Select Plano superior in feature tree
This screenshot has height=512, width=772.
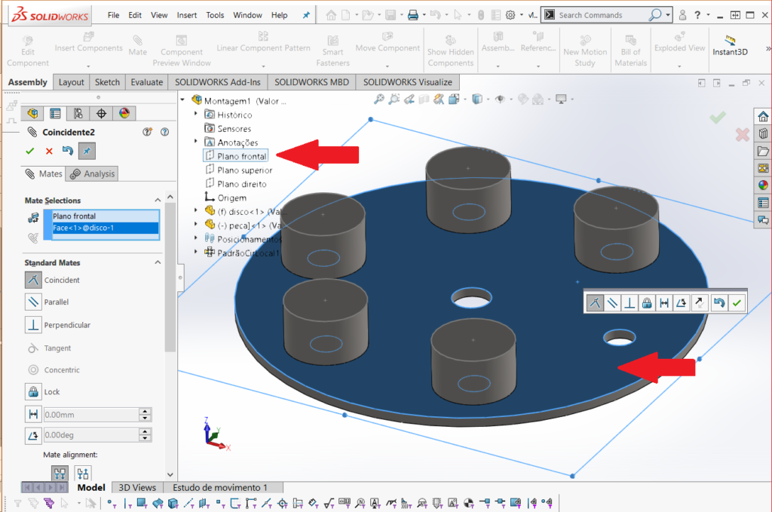click(244, 170)
